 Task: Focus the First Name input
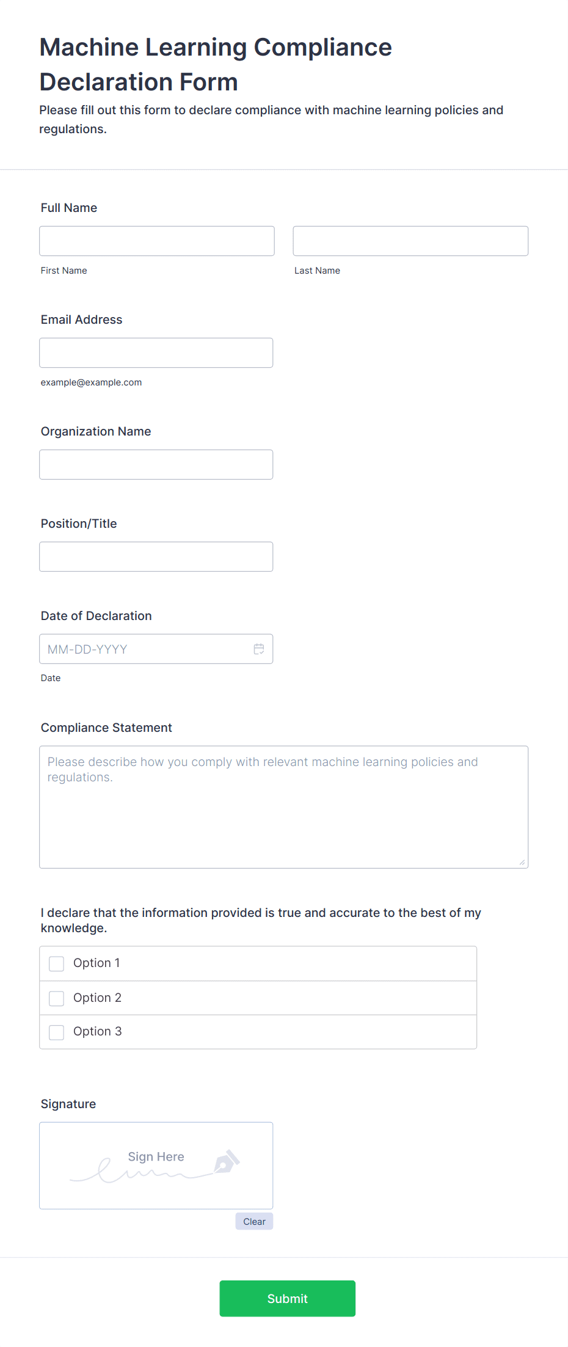coord(157,241)
